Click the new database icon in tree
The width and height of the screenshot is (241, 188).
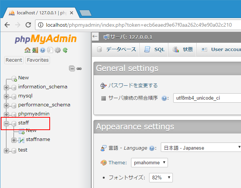pyautogui.click(x=14, y=79)
